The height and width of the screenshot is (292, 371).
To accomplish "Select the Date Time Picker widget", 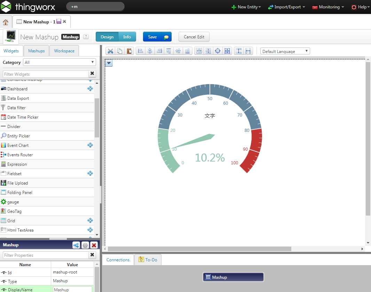I will click(x=47, y=117).
